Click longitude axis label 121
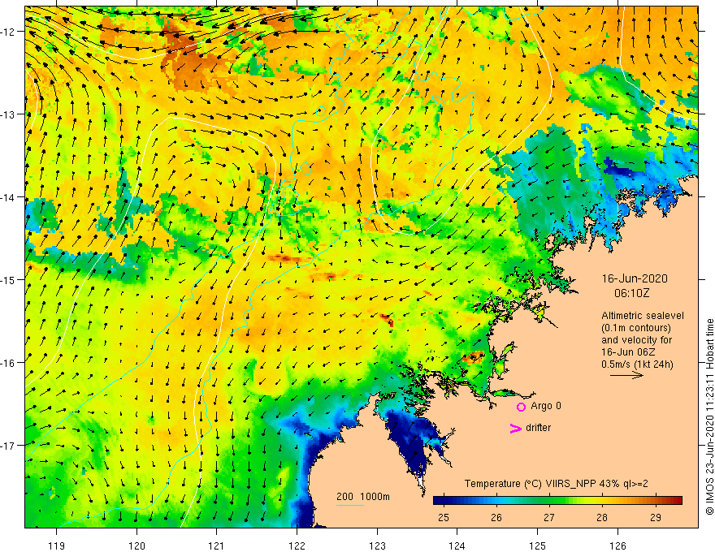 217,546
